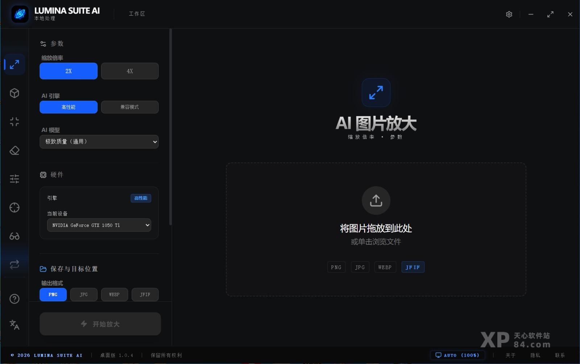Select the image upscale tool in sidebar
580x364 pixels.
[x=14, y=65]
